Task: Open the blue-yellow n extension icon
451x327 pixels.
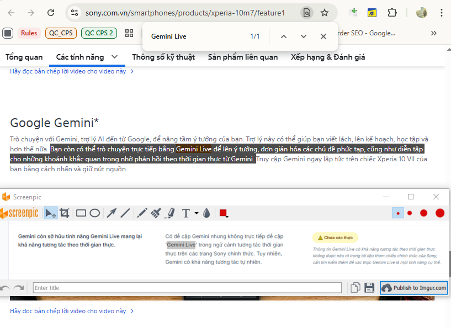Action: [372, 13]
